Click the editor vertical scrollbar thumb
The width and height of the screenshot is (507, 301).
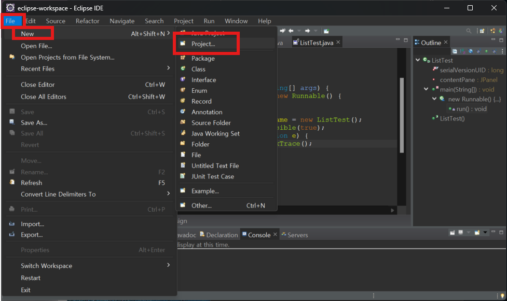point(402,115)
